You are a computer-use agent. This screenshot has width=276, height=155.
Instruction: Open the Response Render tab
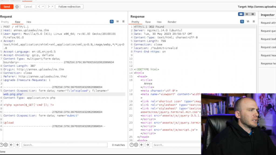[x=172, y=22]
